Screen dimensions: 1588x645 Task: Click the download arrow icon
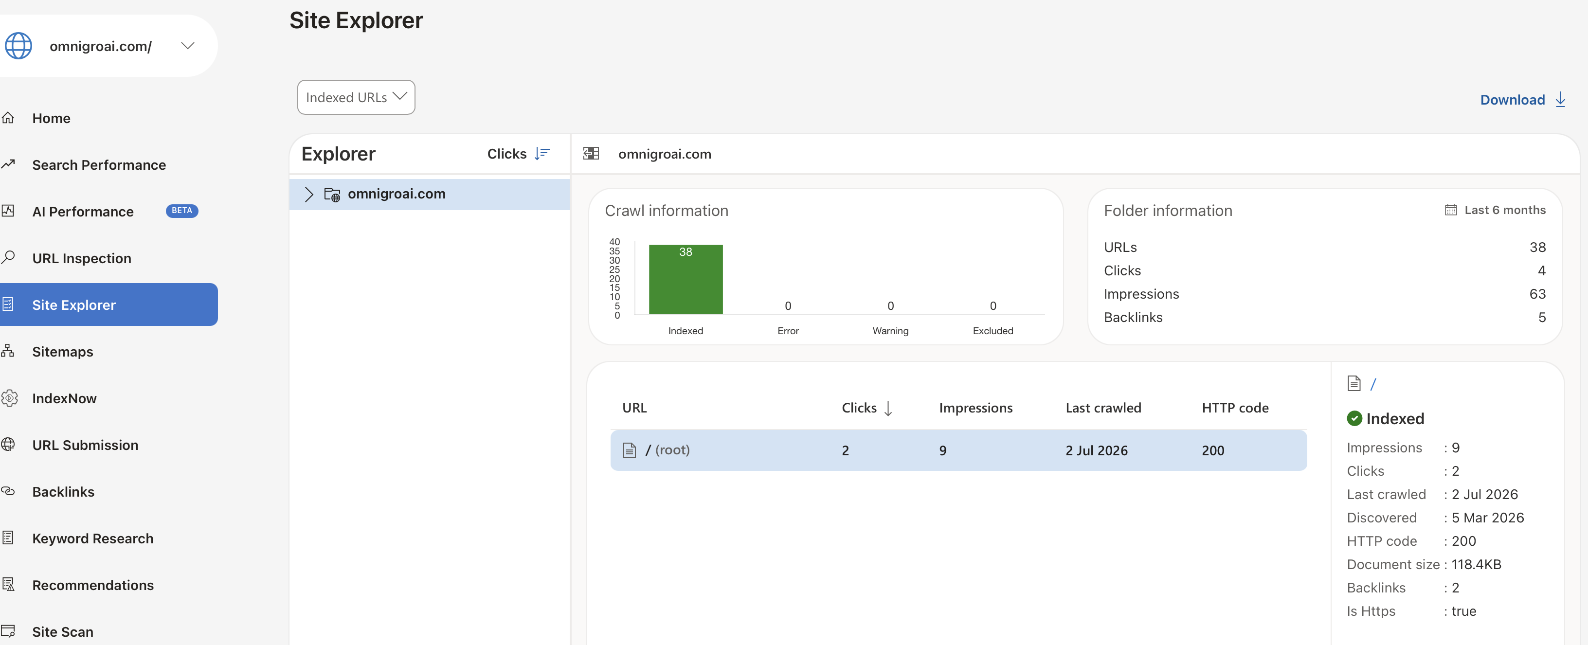[x=1560, y=99]
